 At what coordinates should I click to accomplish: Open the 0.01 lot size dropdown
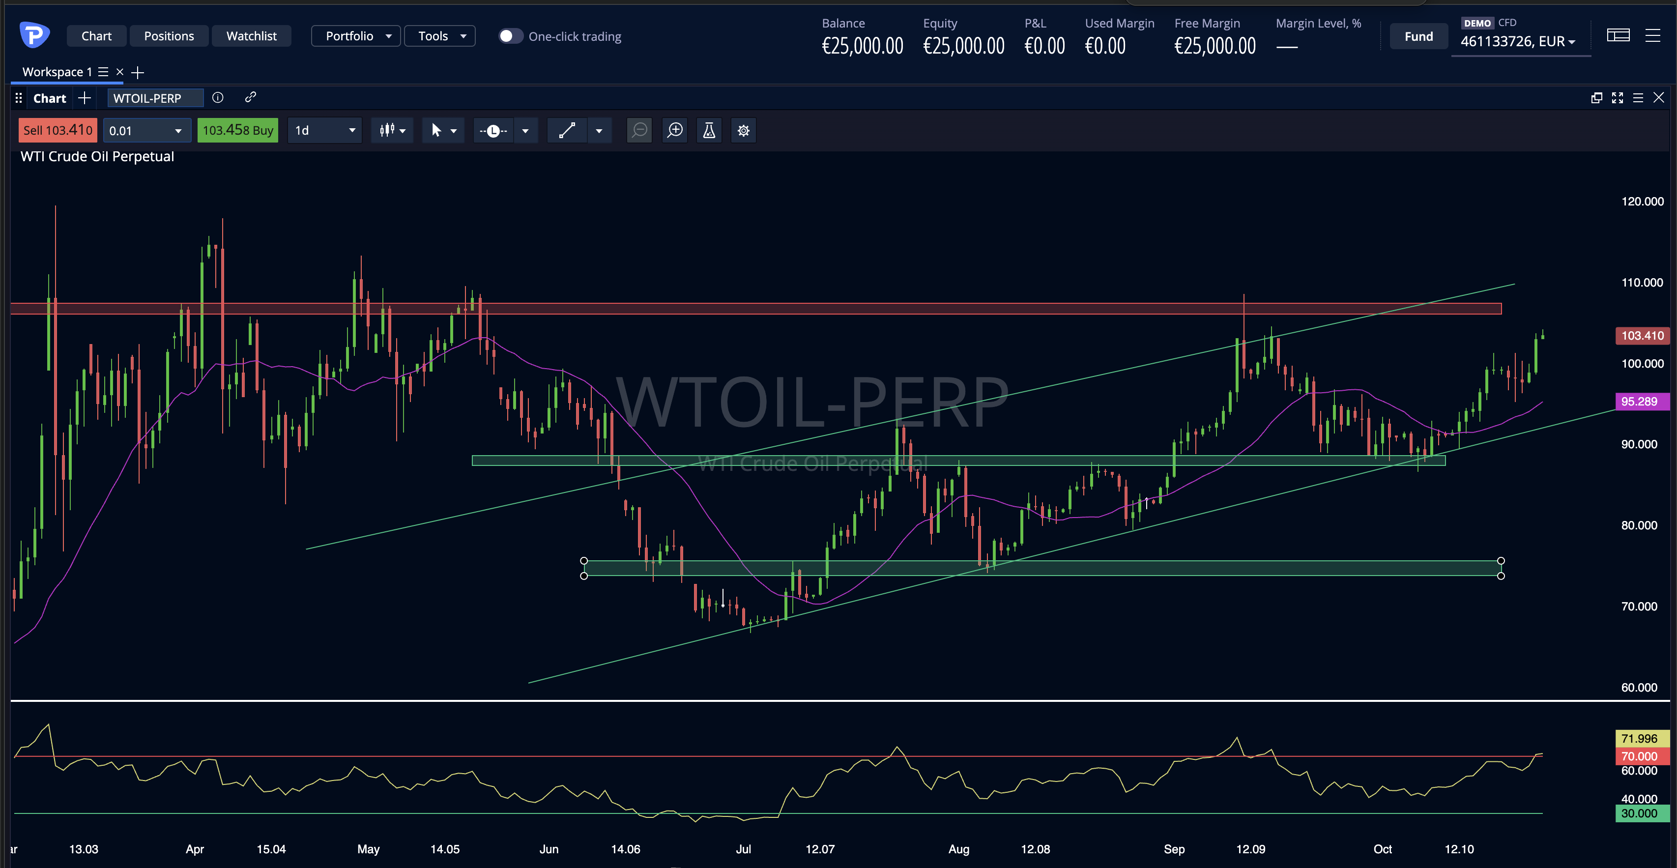coord(146,130)
